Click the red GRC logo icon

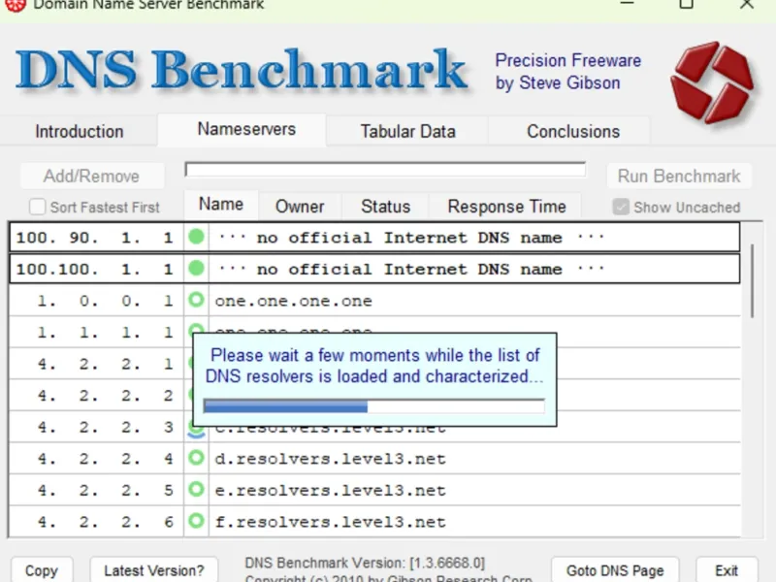(713, 82)
